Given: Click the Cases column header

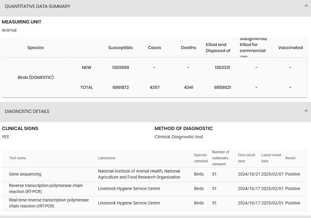Looking at the screenshot, I should coord(154,48).
